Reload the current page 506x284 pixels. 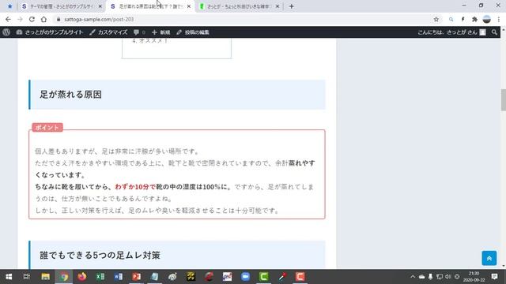[x=32, y=19]
